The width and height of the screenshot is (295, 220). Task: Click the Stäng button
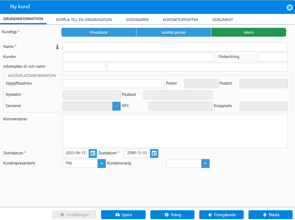[172, 215]
